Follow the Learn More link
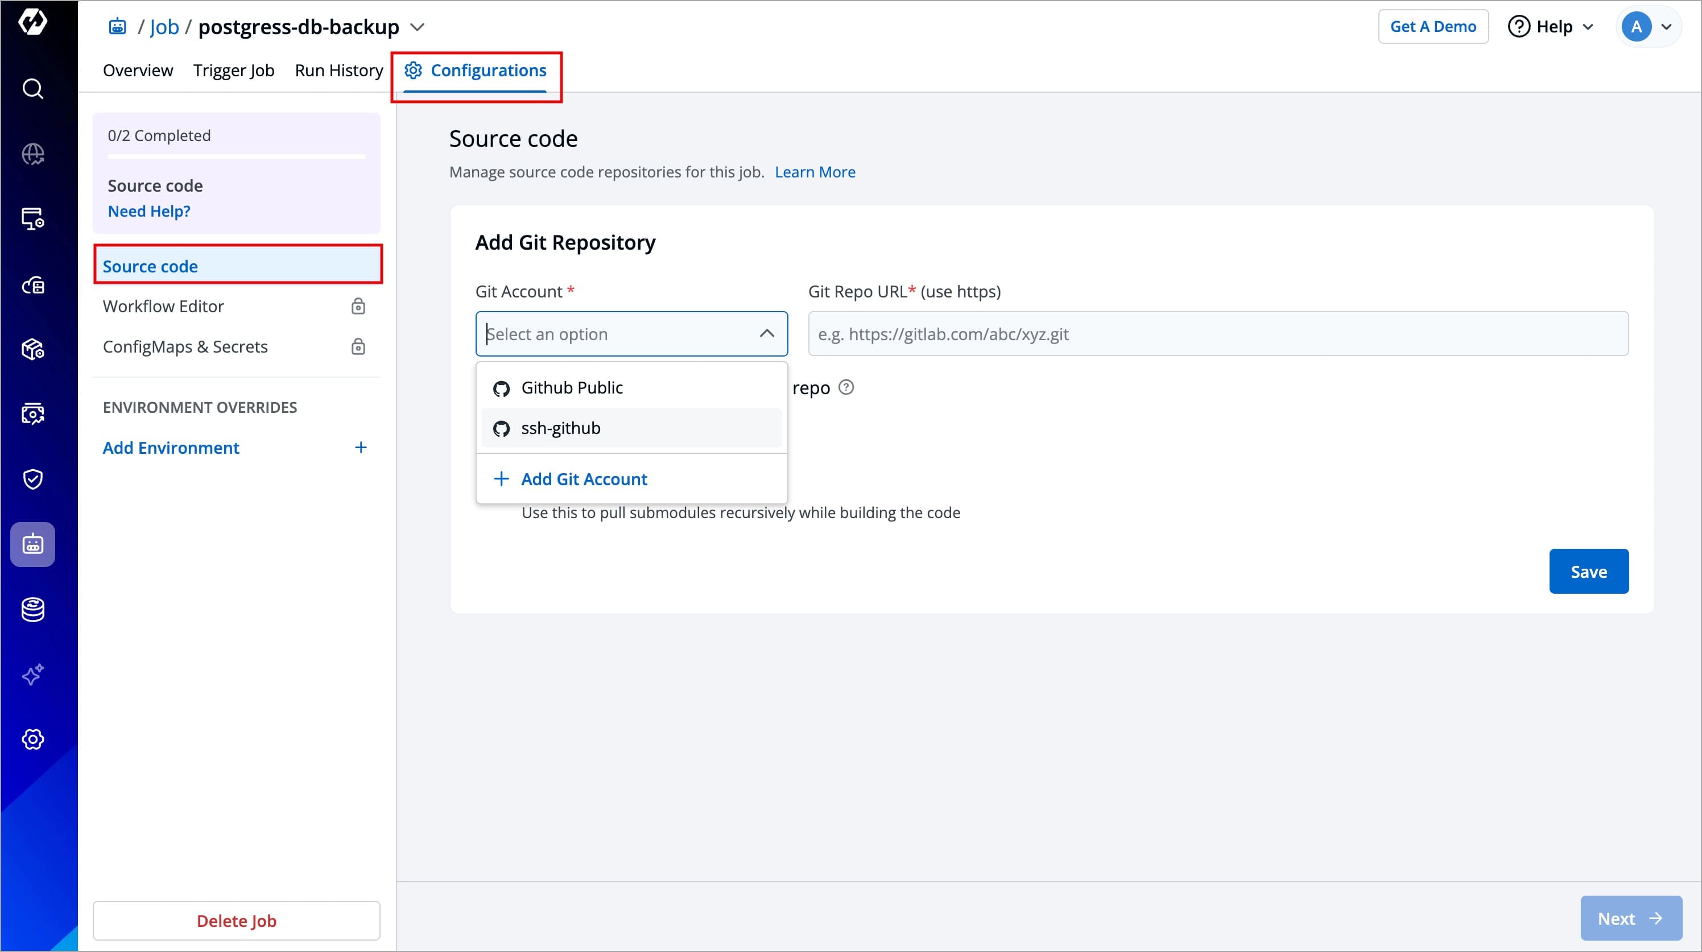 pos(814,172)
